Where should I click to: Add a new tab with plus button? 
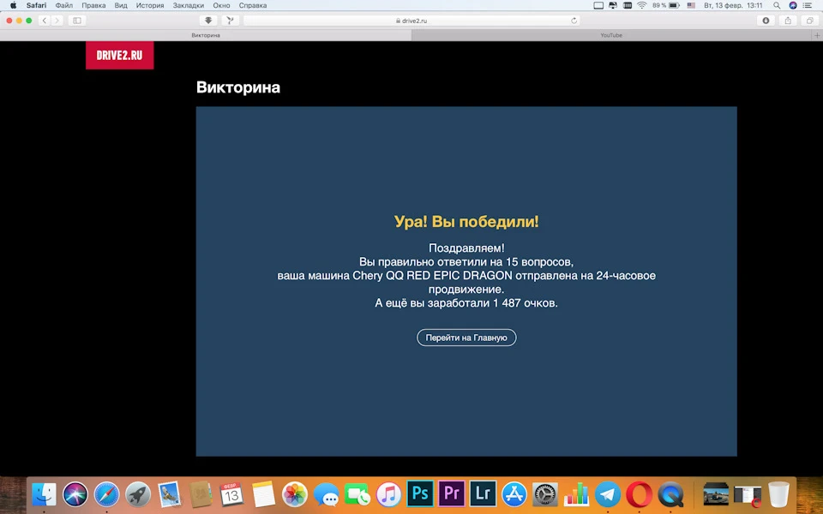click(817, 35)
